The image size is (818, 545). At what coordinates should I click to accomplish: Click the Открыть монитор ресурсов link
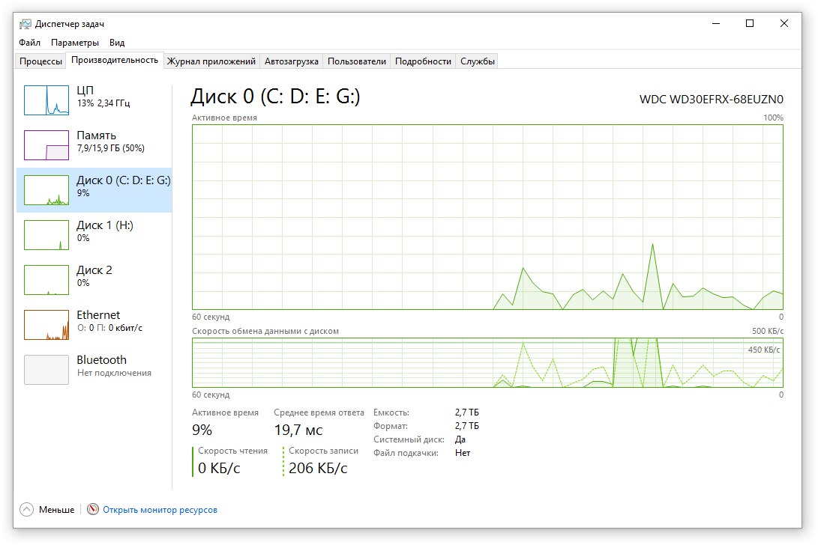coord(160,510)
